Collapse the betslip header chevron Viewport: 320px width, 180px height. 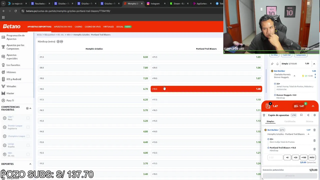[313, 106]
